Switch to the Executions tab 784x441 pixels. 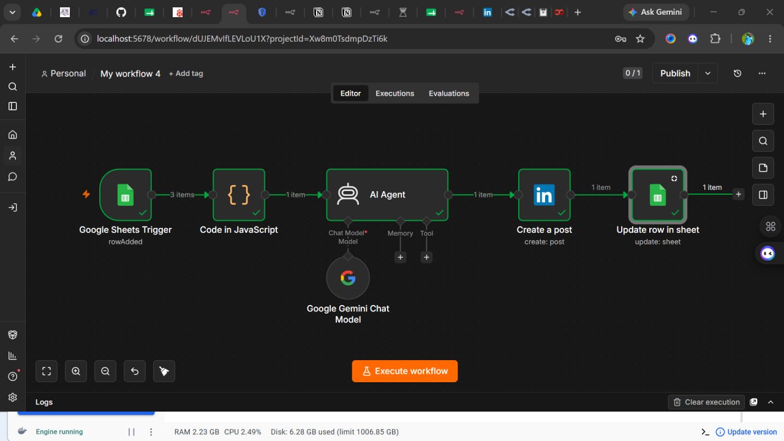(x=394, y=93)
